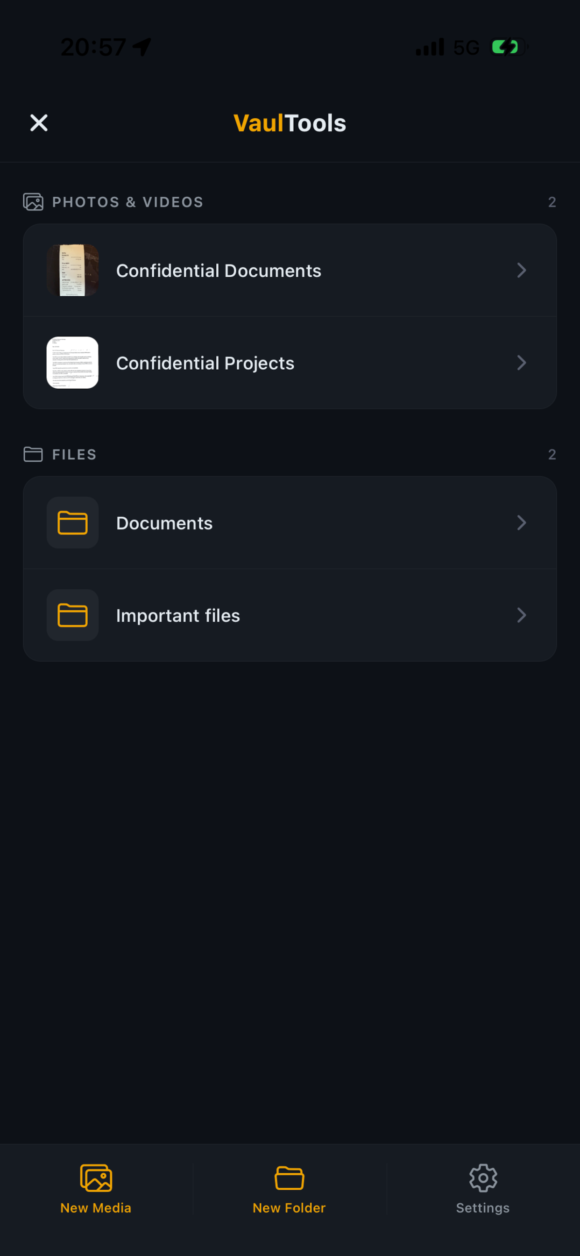Select the New Media label

pos(96,1208)
